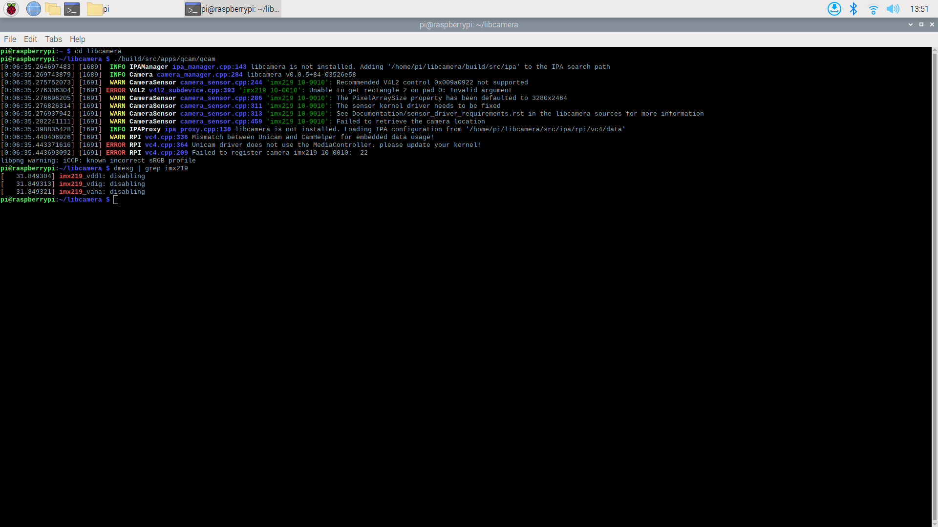The image size is (938, 527).
Task: Click the volume speaker tray icon
Action: 893,8
